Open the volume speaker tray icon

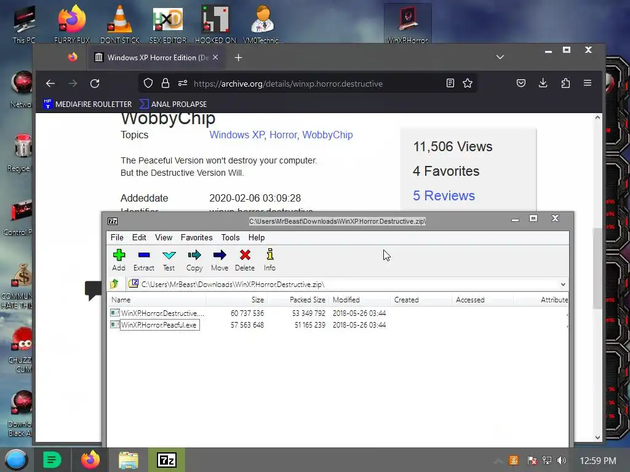coord(561,460)
